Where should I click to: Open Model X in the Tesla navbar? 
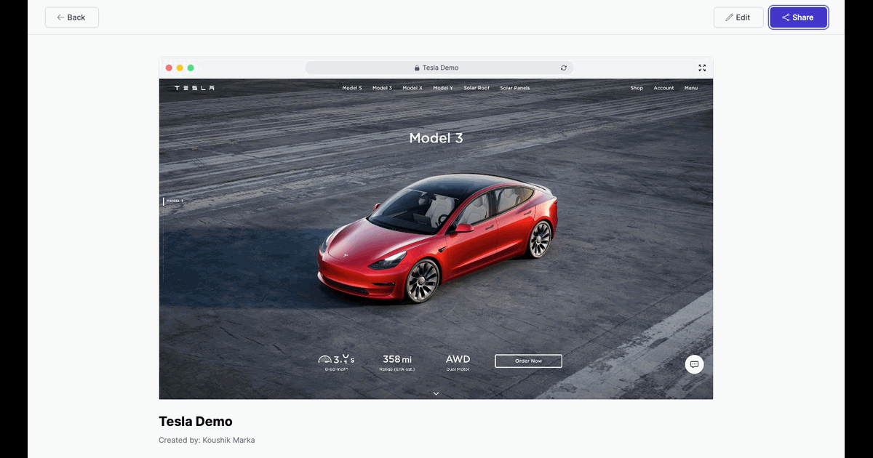click(412, 88)
